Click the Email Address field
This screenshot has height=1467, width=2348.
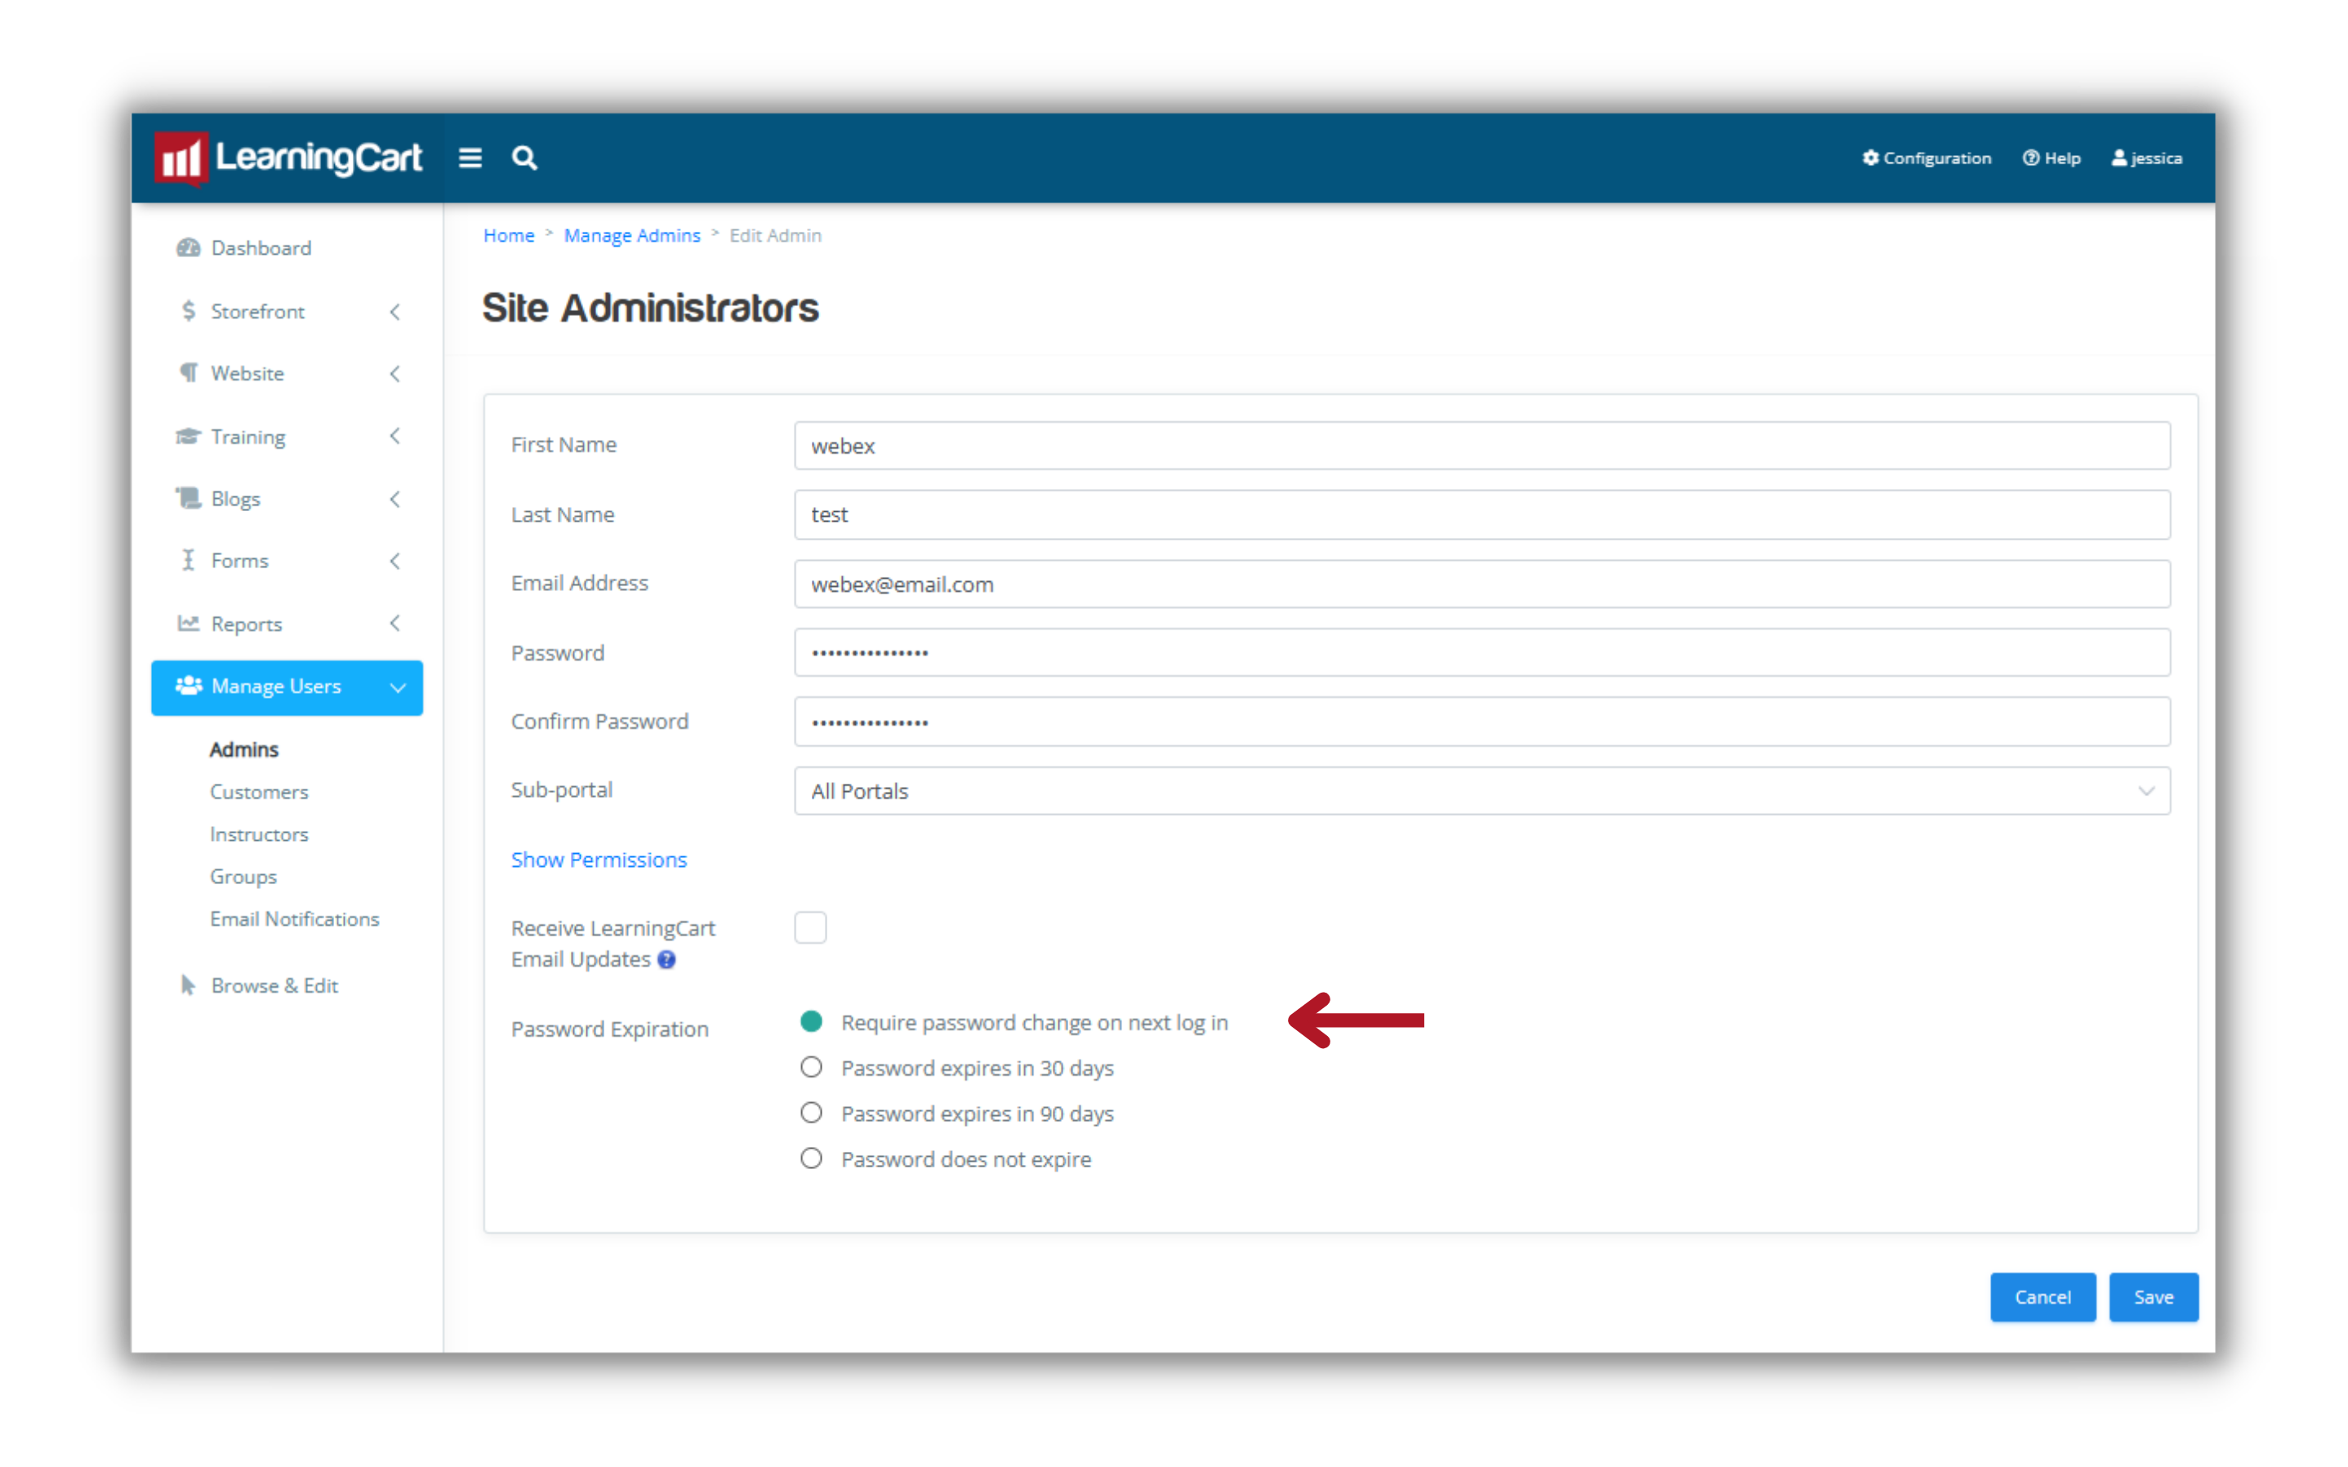point(1482,584)
